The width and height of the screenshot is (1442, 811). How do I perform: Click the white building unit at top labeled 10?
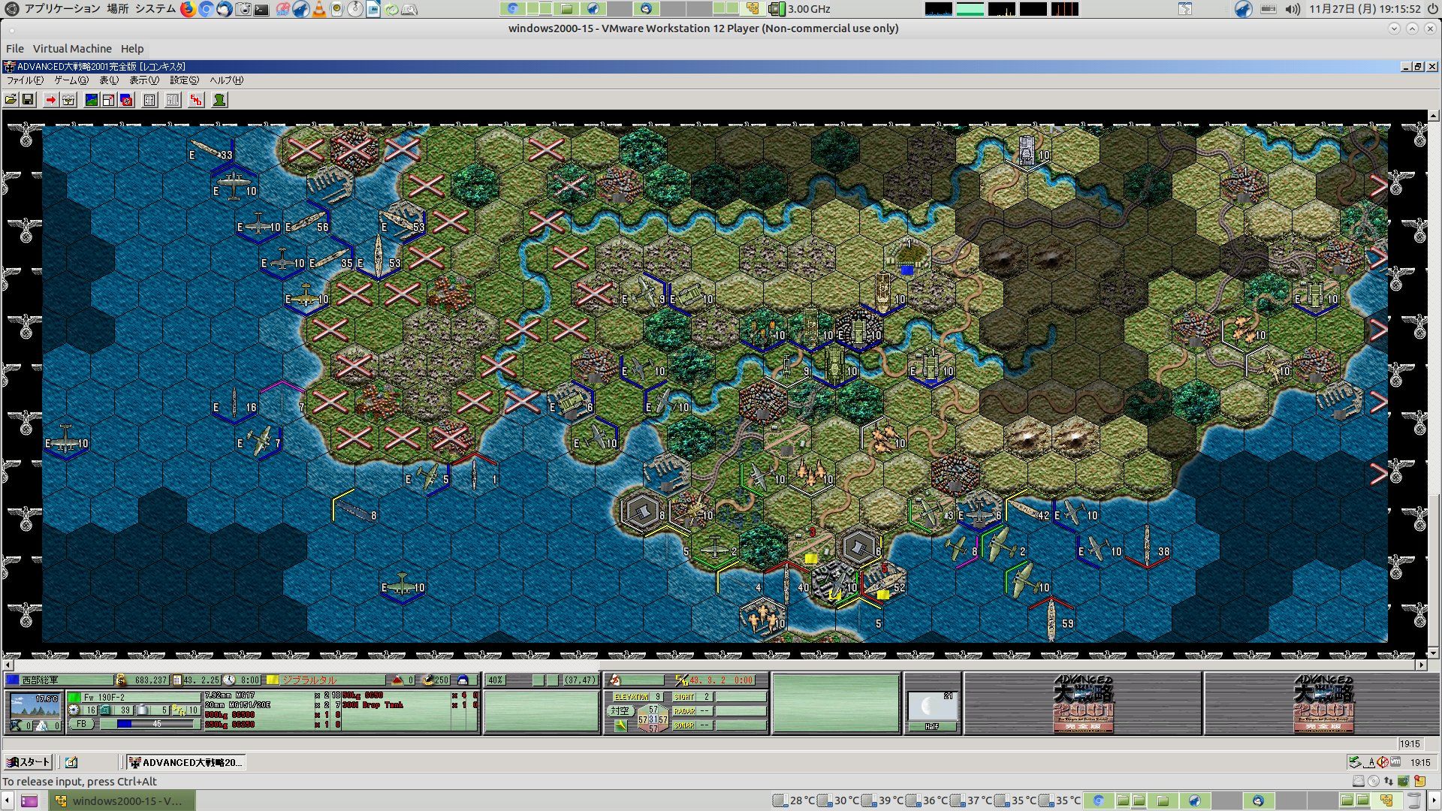1027,150
